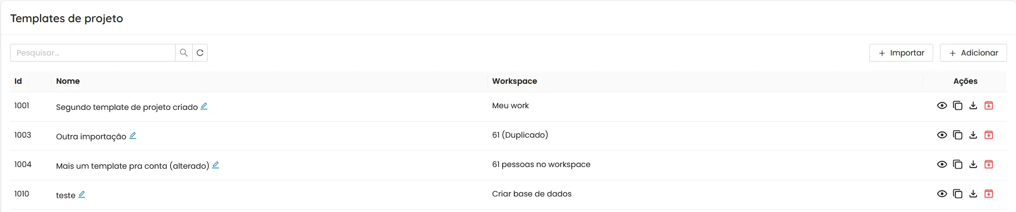View template 1003 with eye icon
This screenshot has width=1016, height=212.
942,135
